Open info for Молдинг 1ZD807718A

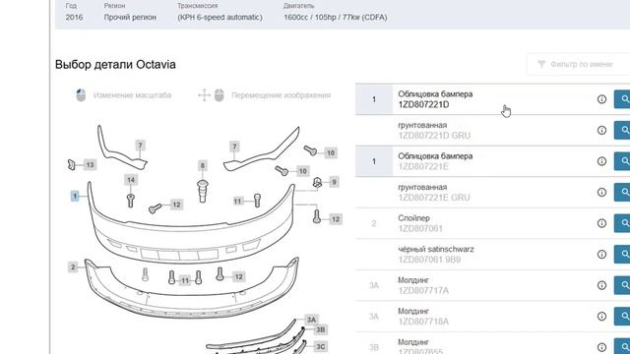(601, 317)
